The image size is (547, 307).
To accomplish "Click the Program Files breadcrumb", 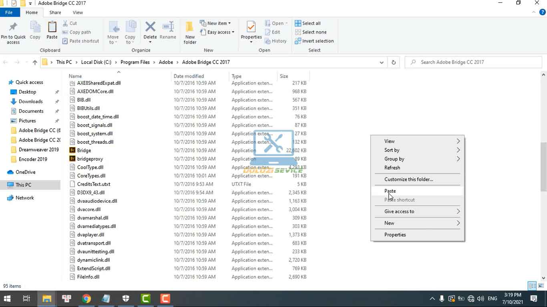I will (x=135, y=62).
